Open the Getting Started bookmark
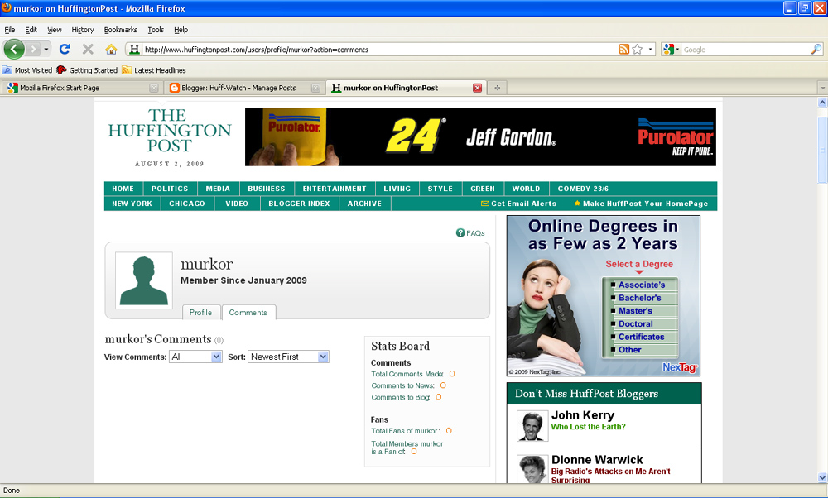828x498 pixels. point(87,70)
